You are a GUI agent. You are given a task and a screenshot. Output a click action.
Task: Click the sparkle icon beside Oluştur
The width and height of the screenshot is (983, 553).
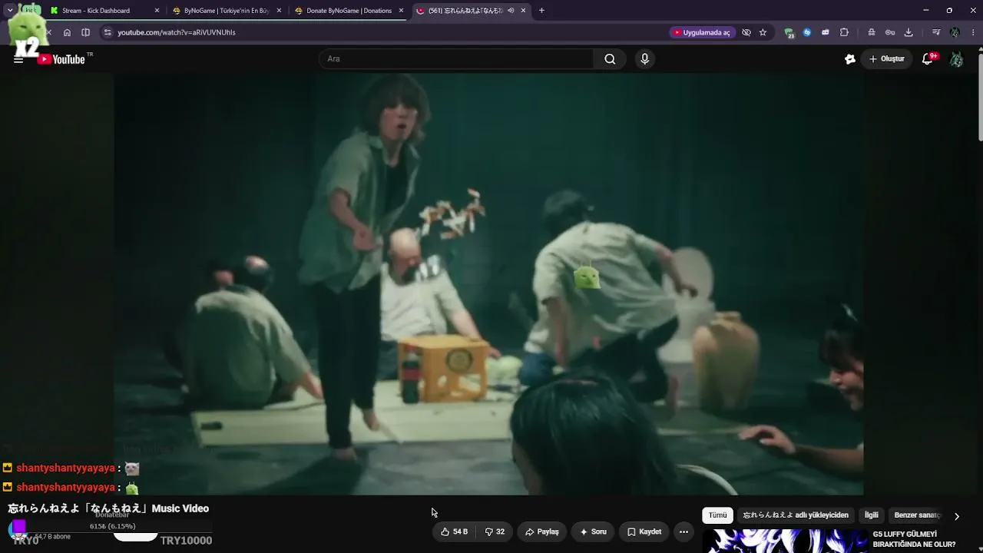tap(850, 59)
